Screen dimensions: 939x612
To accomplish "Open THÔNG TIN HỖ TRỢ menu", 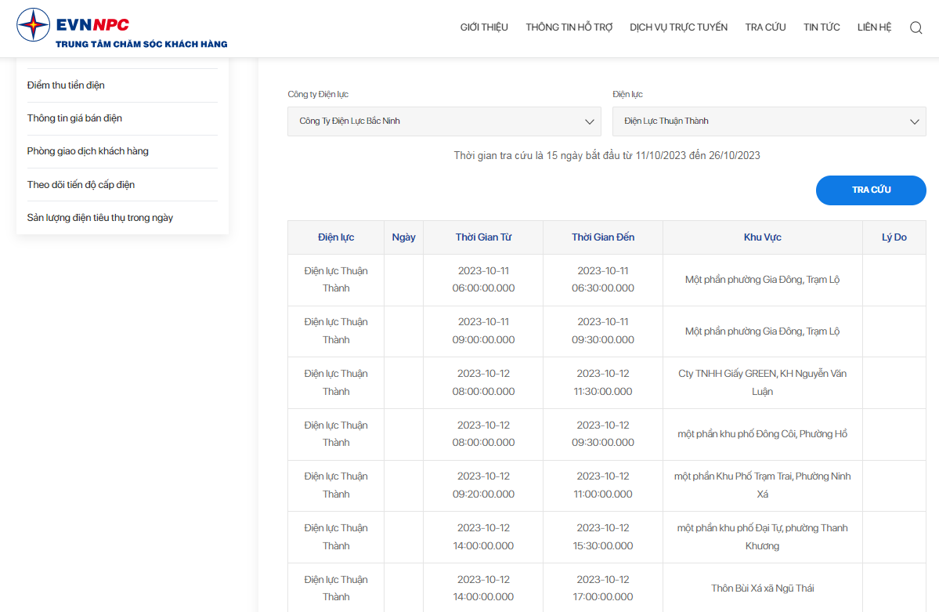I will point(569,27).
